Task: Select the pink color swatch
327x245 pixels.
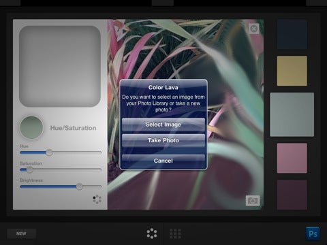Action: pyautogui.click(x=292, y=158)
